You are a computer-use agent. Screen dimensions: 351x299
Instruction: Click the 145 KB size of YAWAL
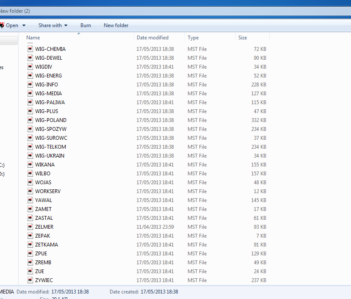[x=259, y=200]
